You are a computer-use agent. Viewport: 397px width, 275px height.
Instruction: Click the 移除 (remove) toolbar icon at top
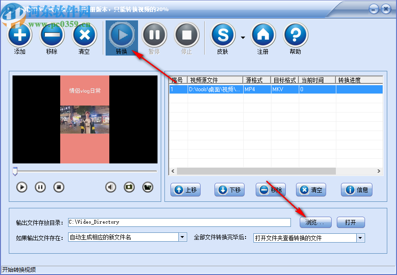coord(52,35)
